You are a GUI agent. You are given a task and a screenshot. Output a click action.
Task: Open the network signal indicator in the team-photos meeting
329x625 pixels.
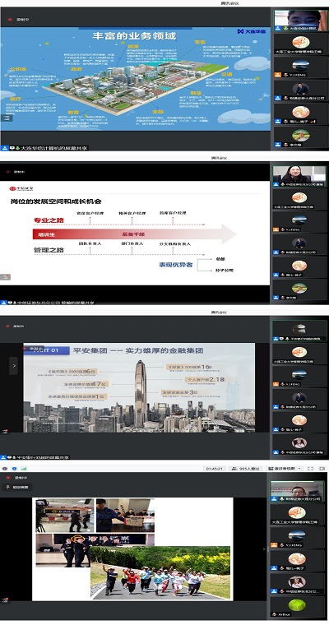tap(24, 469)
